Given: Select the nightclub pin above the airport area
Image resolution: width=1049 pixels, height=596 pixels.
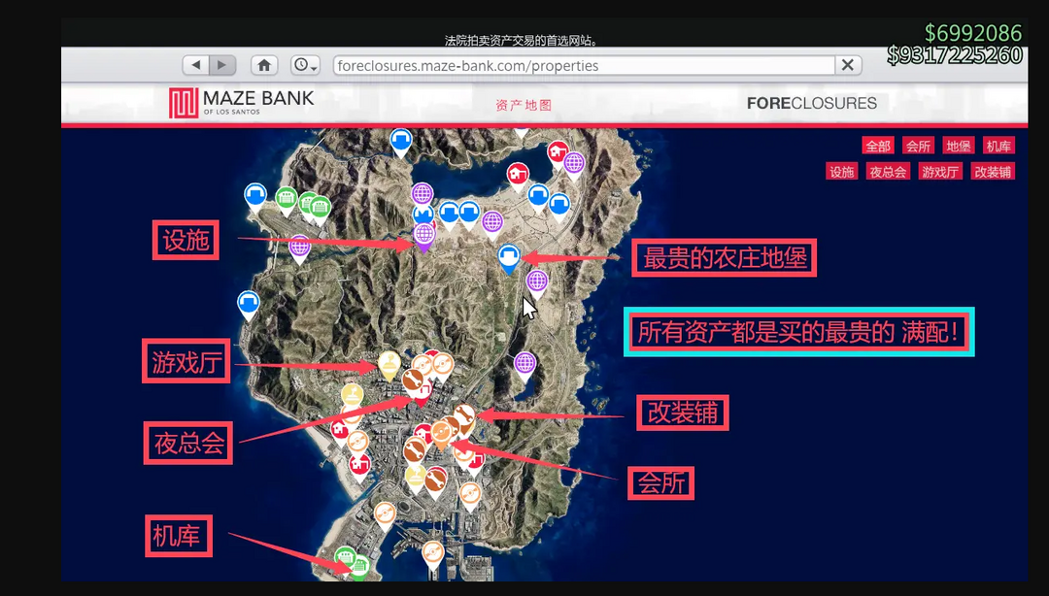Looking at the screenshot, I should click(384, 515).
